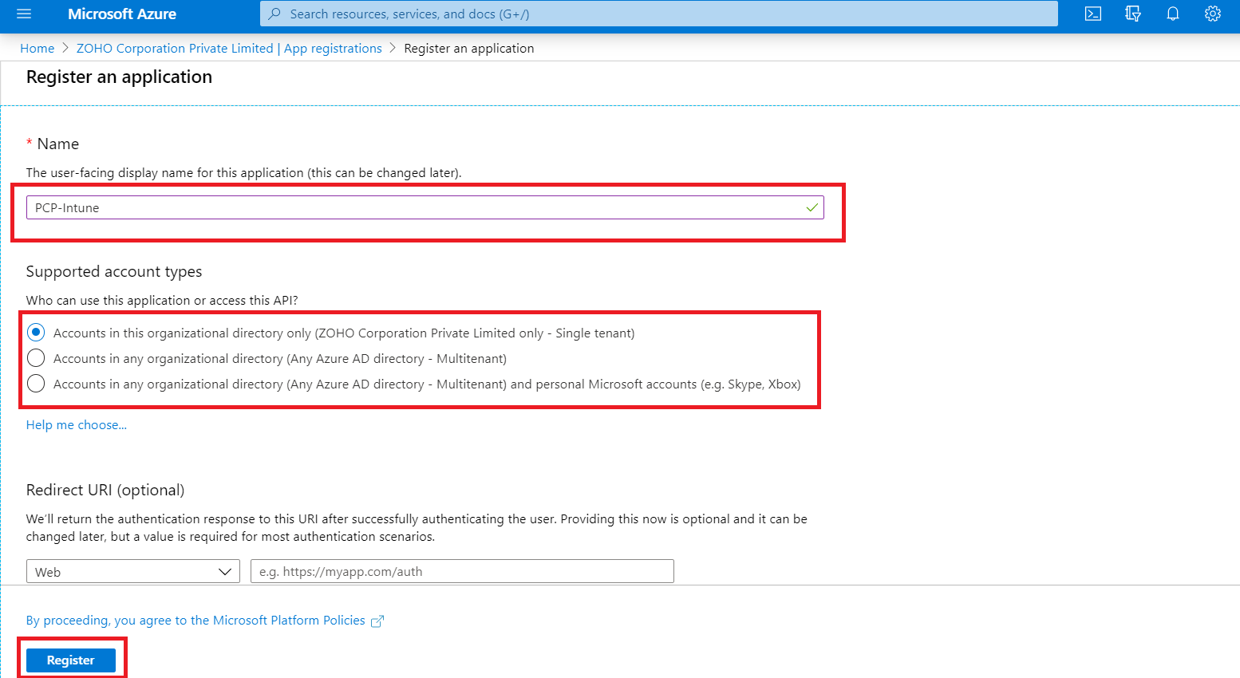Open the directory and subscription filter
Viewport: 1240px width, 678px height.
(1132, 14)
